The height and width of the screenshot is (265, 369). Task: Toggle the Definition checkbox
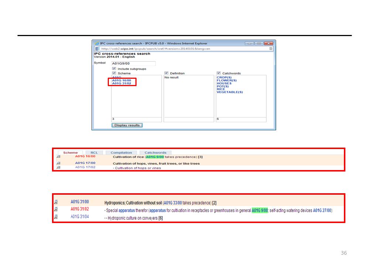coord(166,73)
